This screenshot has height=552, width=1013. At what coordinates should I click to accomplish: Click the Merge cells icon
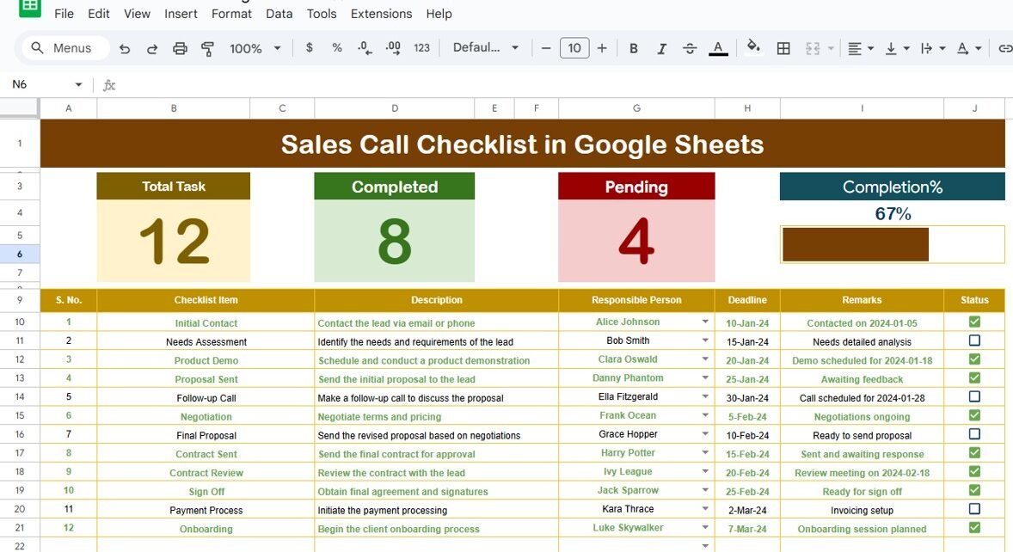pyautogui.click(x=813, y=48)
